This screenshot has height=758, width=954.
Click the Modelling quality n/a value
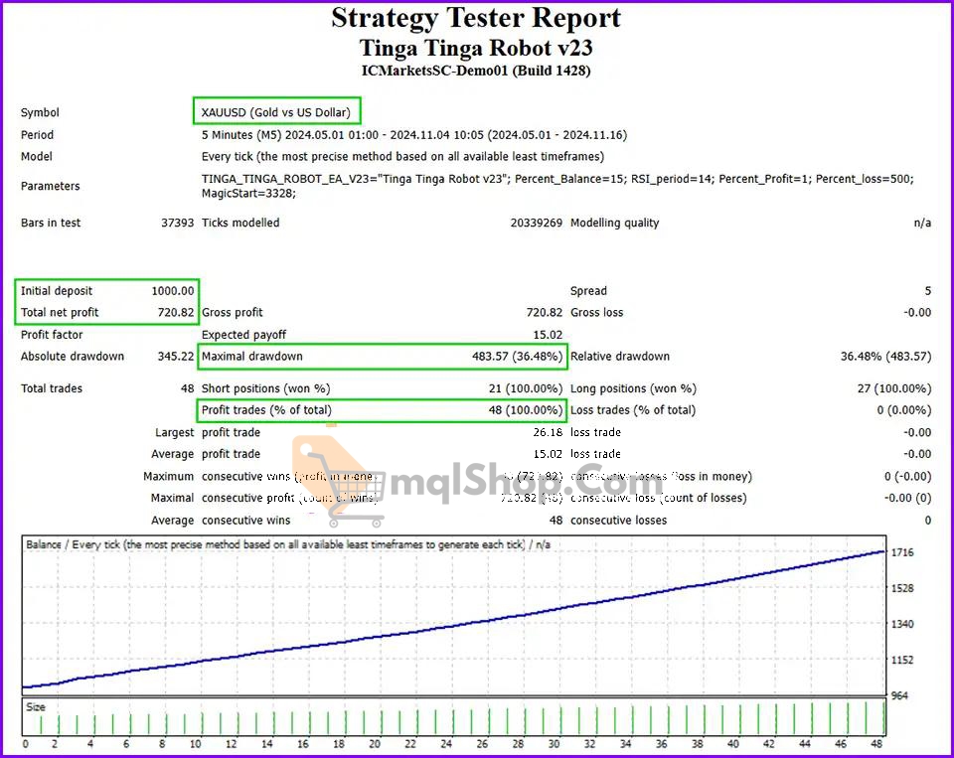[922, 223]
